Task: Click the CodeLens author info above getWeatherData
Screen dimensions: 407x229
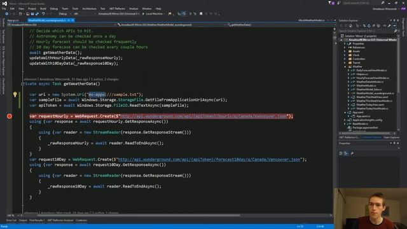Action: click(x=71, y=79)
